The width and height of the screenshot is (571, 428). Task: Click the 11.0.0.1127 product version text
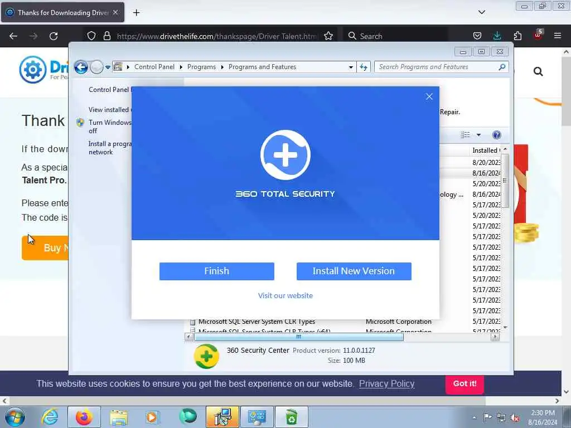(x=359, y=351)
